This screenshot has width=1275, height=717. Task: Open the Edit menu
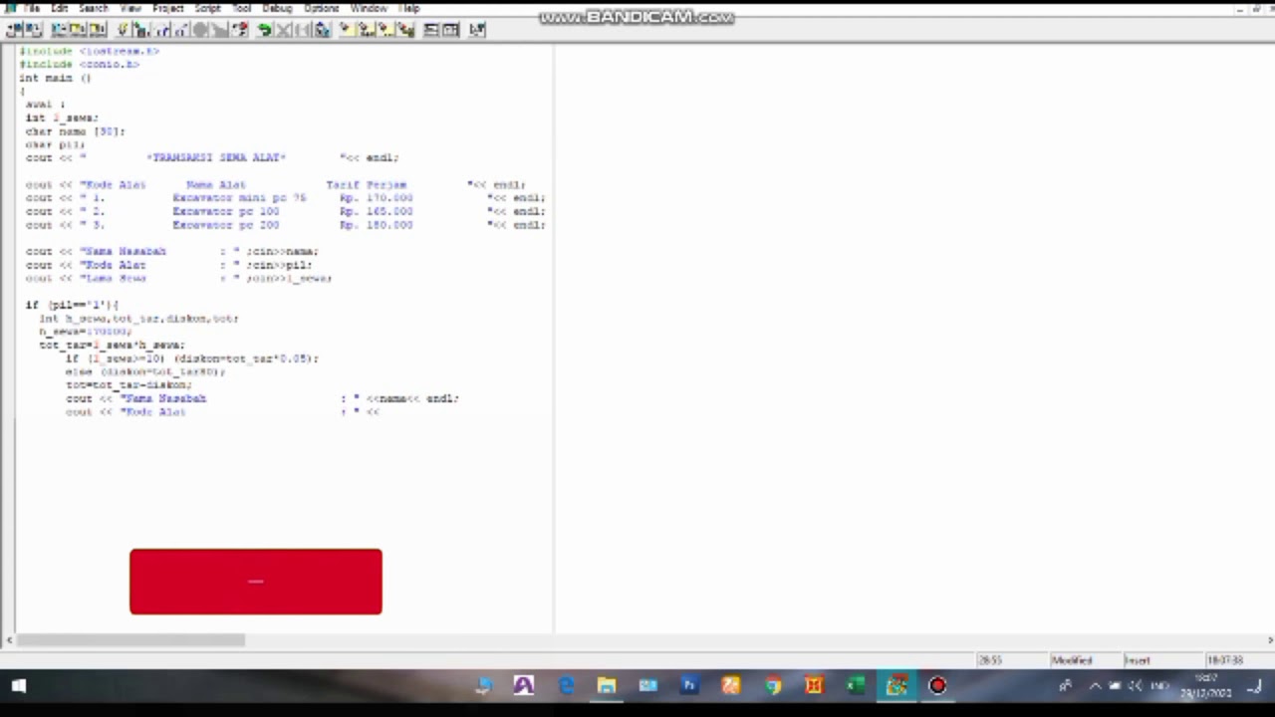[x=60, y=8]
